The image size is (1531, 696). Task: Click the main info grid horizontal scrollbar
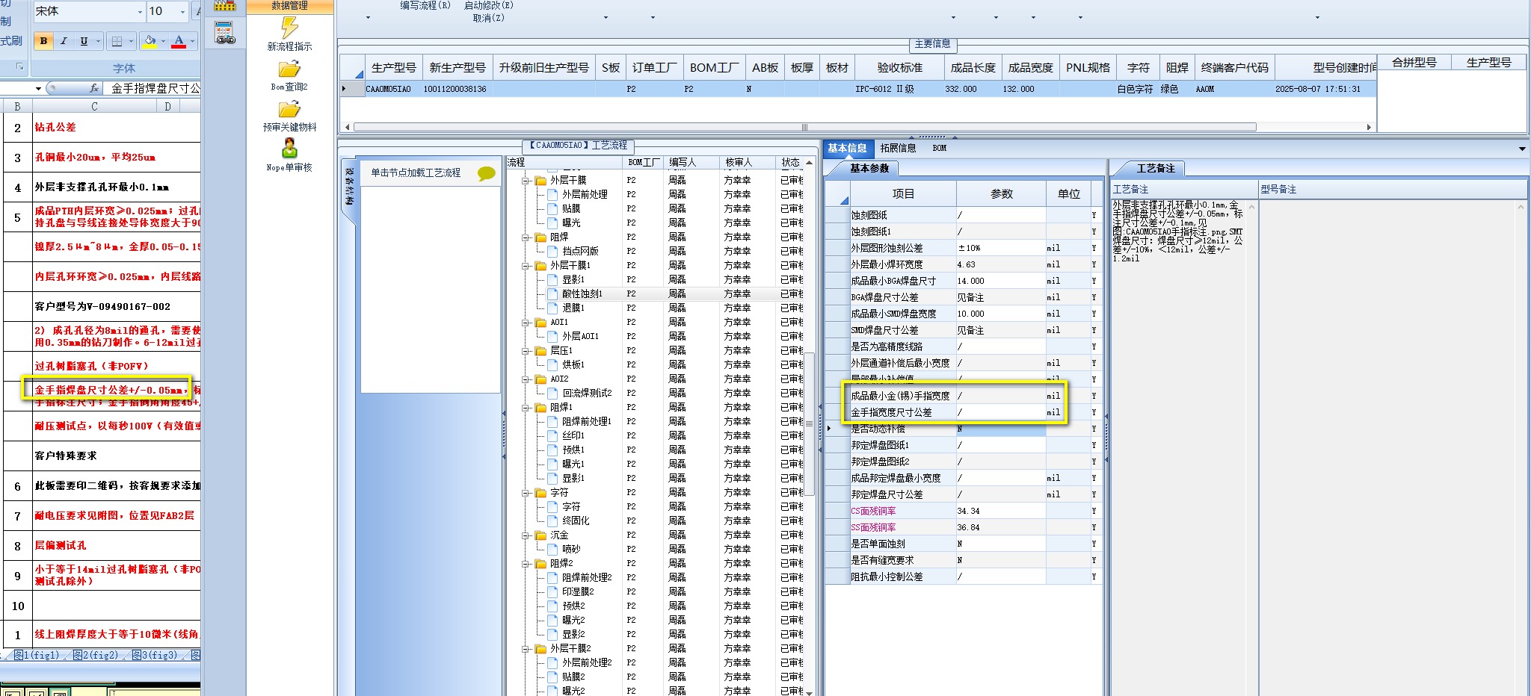(x=804, y=127)
